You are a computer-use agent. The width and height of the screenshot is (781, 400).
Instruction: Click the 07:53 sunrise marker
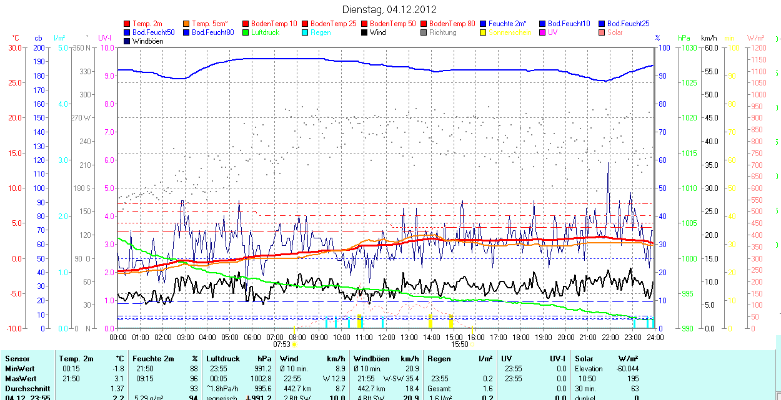pyautogui.click(x=282, y=344)
